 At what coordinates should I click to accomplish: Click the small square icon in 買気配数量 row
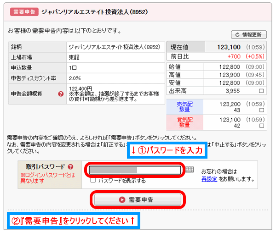[262, 126]
